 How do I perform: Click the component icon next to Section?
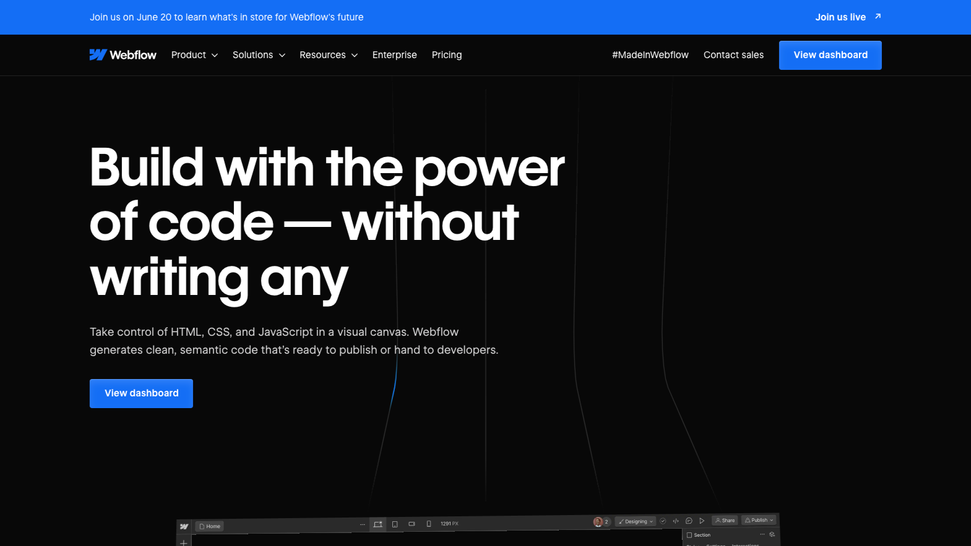[772, 534]
